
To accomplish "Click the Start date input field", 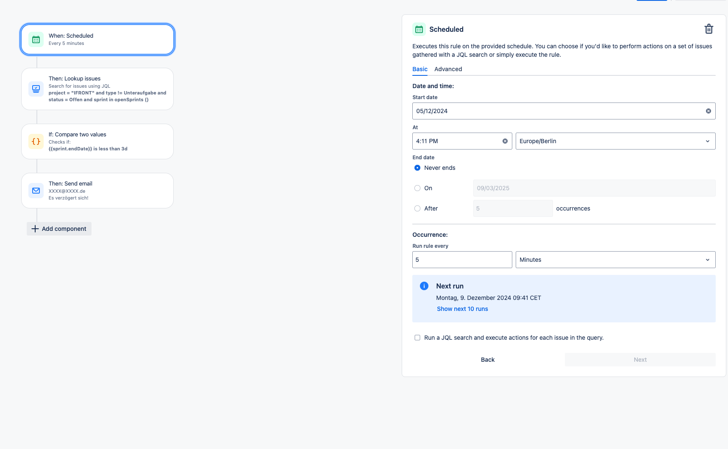I will pyautogui.click(x=564, y=111).
